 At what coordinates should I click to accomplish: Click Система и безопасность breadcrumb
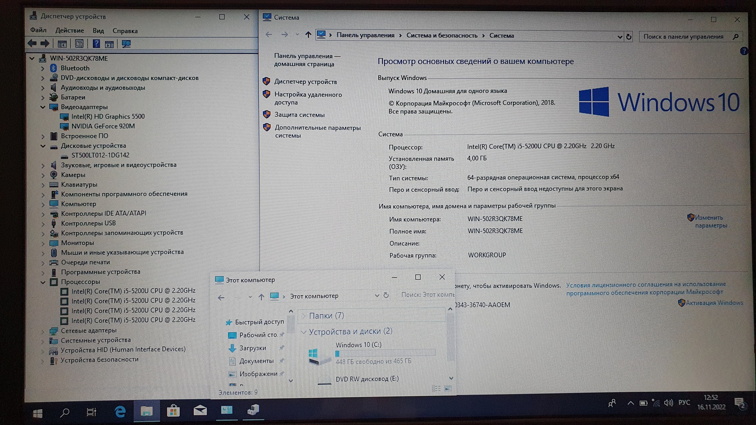(x=442, y=35)
